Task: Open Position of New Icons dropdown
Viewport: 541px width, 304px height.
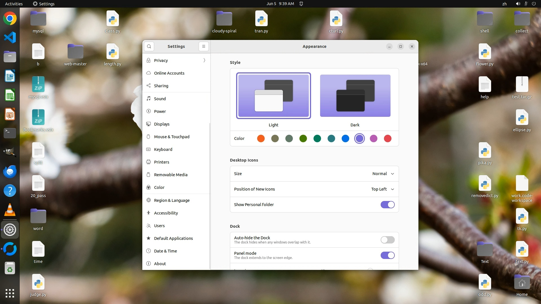Action: pyautogui.click(x=382, y=189)
